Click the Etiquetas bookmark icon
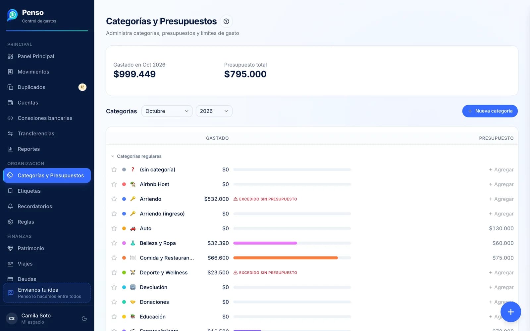The width and height of the screenshot is (530, 331). click(x=10, y=191)
